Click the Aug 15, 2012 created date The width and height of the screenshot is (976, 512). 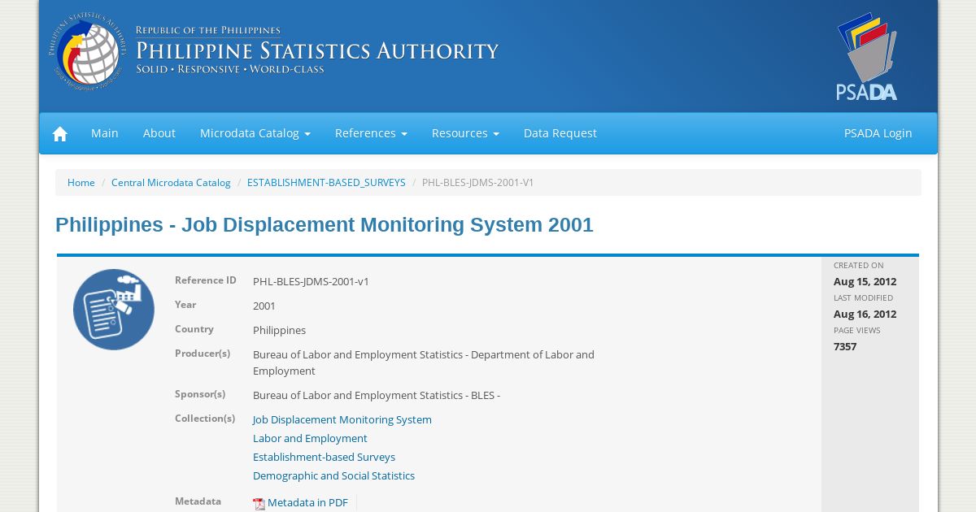click(x=865, y=282)
